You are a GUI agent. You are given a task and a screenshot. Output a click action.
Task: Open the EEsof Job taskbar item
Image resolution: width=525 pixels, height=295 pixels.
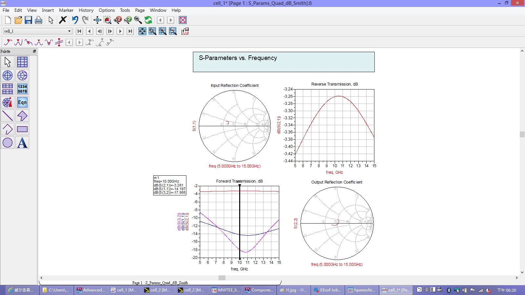tap(328, 290)
